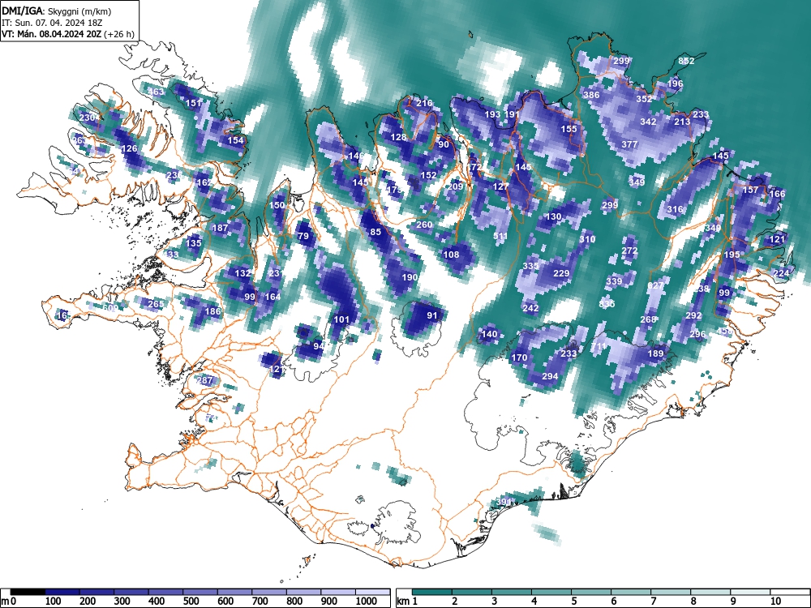
Task: Select the '224' visibility value on east coast
Action: [781, 273]
